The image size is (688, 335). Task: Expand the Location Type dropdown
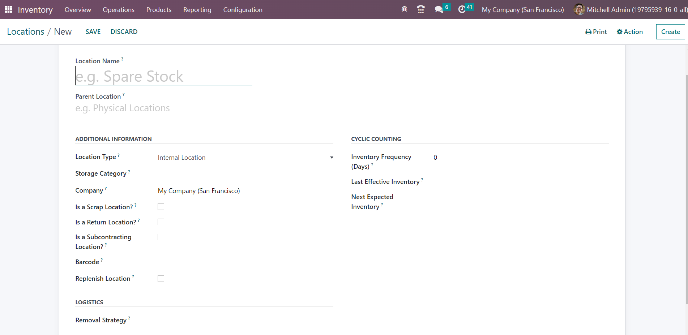pos(245,158)
